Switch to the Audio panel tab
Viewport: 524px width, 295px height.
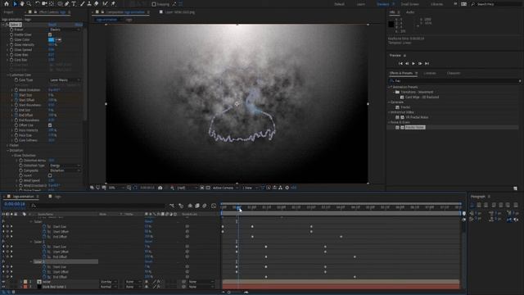click(410, 12)
